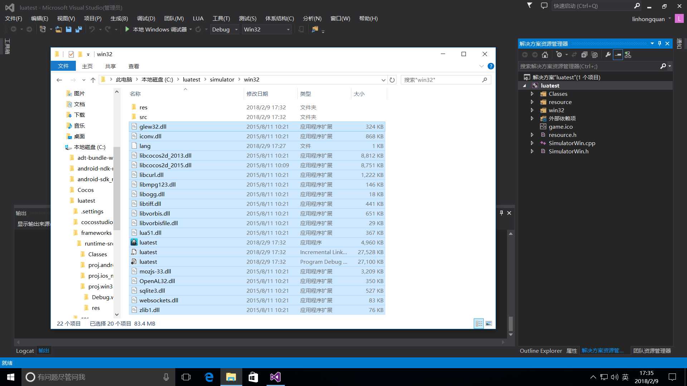This screenshot has width=687, height=386.
Task: Expand the Classes folder in Solution Explorer
Action: [x=532, y=94]
